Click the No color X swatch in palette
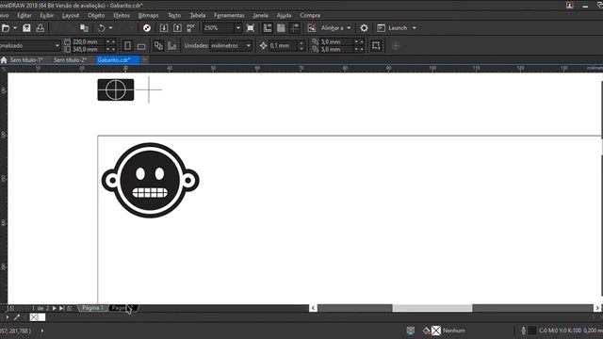This screenshot has width=603, height=339. (34, 317)
